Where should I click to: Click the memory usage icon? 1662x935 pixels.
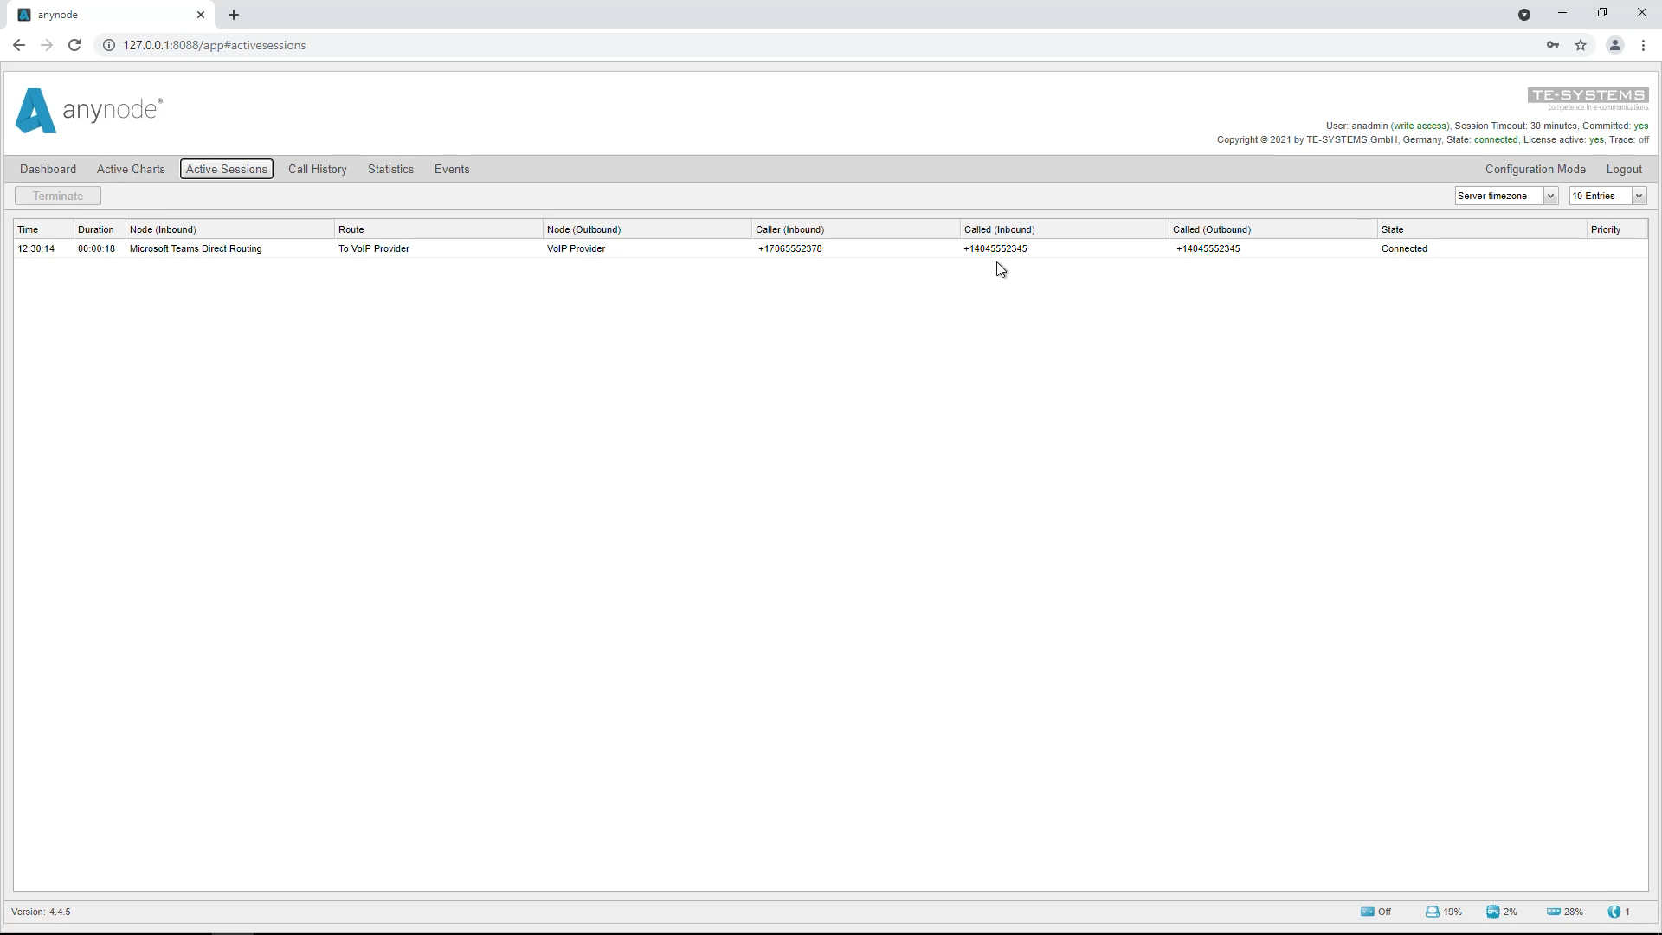pyautogui.click(x=1554, y=912)
